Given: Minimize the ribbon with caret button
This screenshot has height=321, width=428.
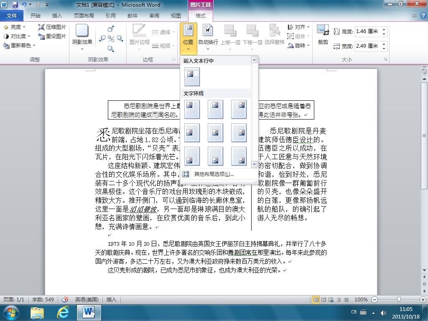Looking at the screenshot, I should coord(414,16).
